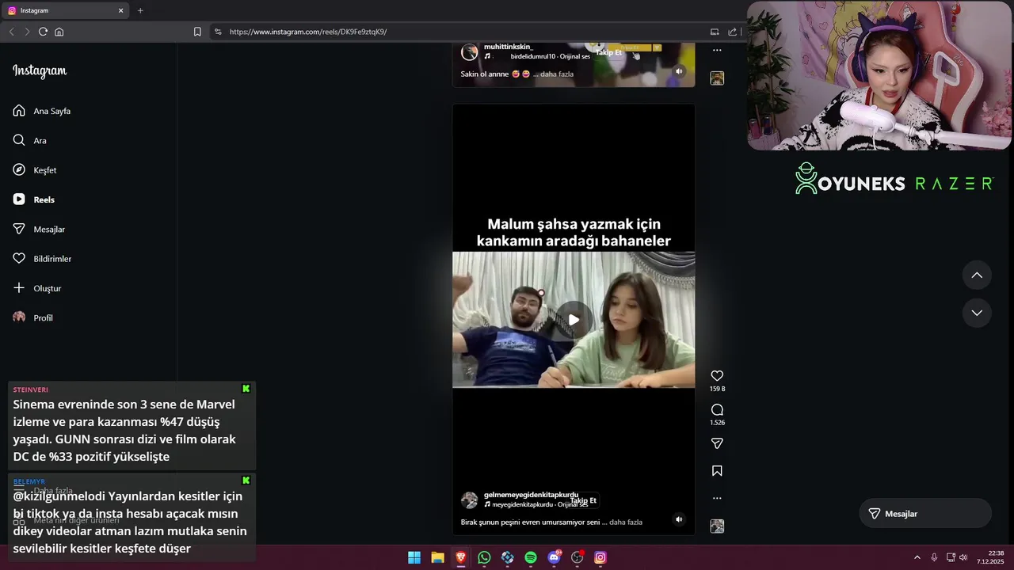Open Profil from the sidebar
Image resolution: width=1014 pixels, height=570 pixels.
point(33,317)
